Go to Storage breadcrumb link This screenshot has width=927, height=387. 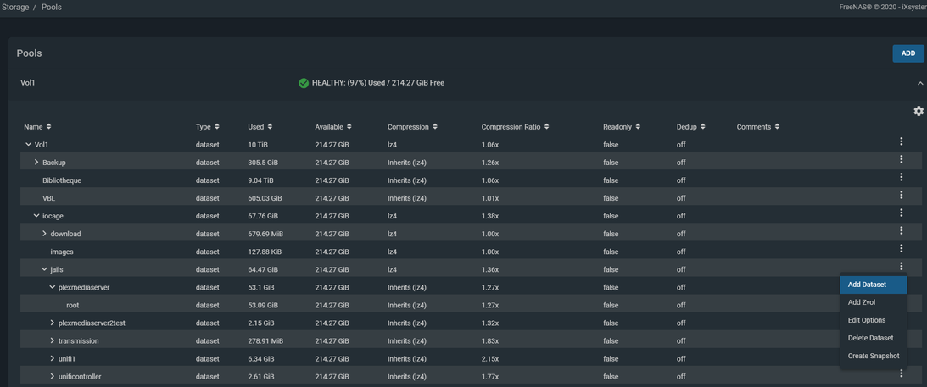pyautogui.click(x=15, y=7)
